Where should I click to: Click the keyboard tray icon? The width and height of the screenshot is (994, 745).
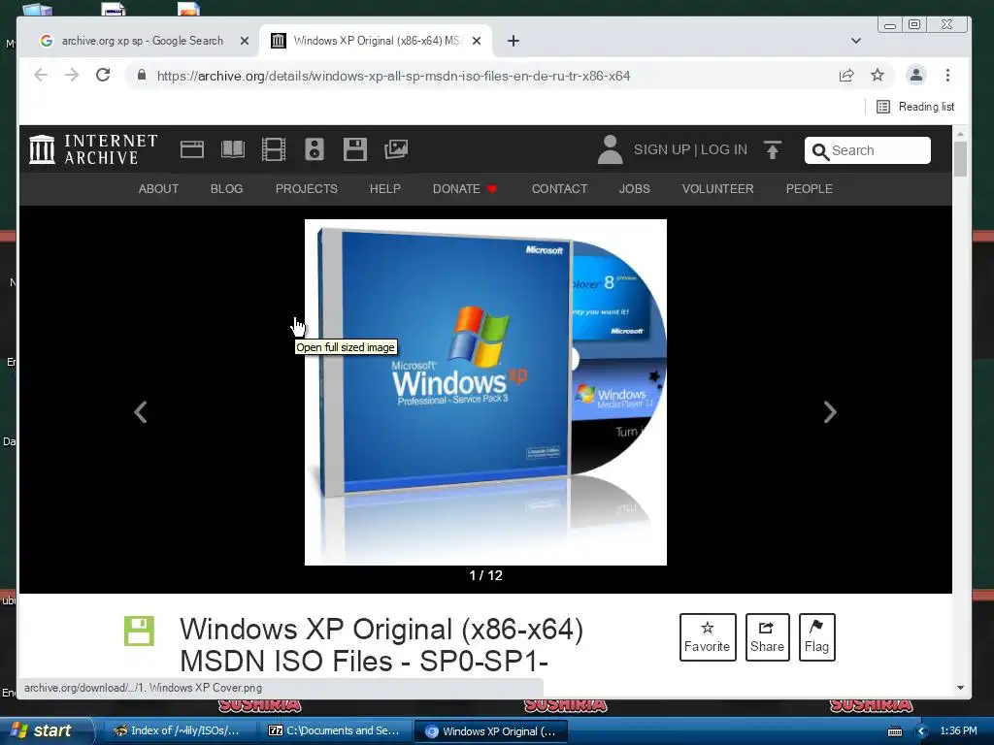pyautogui.click(x=894, y=731)
